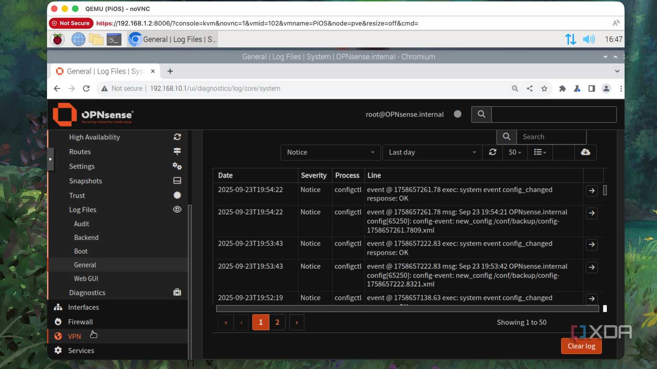This screenshot has width=657, height=369.
Task: Click the Snapshots storage icon
Action: 177,180
